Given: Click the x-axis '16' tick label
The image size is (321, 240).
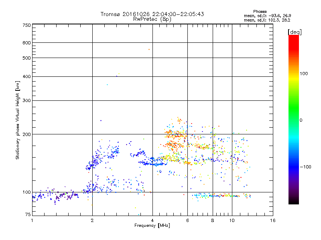Looking at the screenshot, I should pyautogui.click(x=273, y=220).
